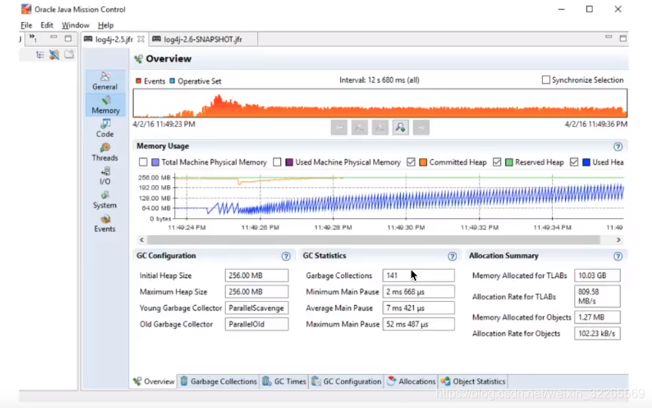652x408 pixels.
Task: Click the Memory Allocated for Objects field
Action: tap(597, 317)
